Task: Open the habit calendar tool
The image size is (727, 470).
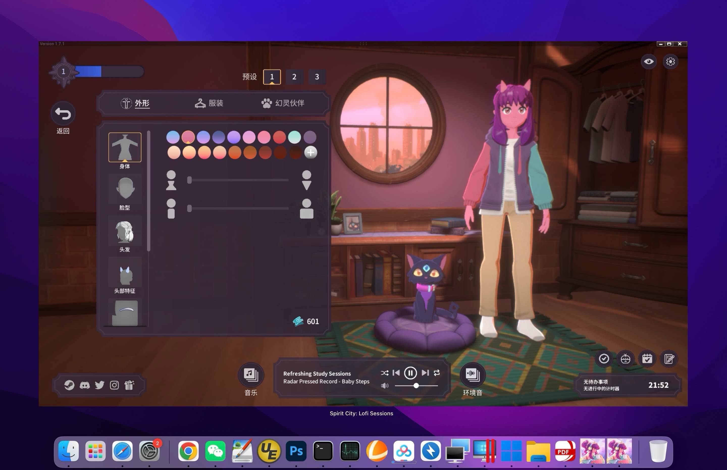Action: point(647,359)
